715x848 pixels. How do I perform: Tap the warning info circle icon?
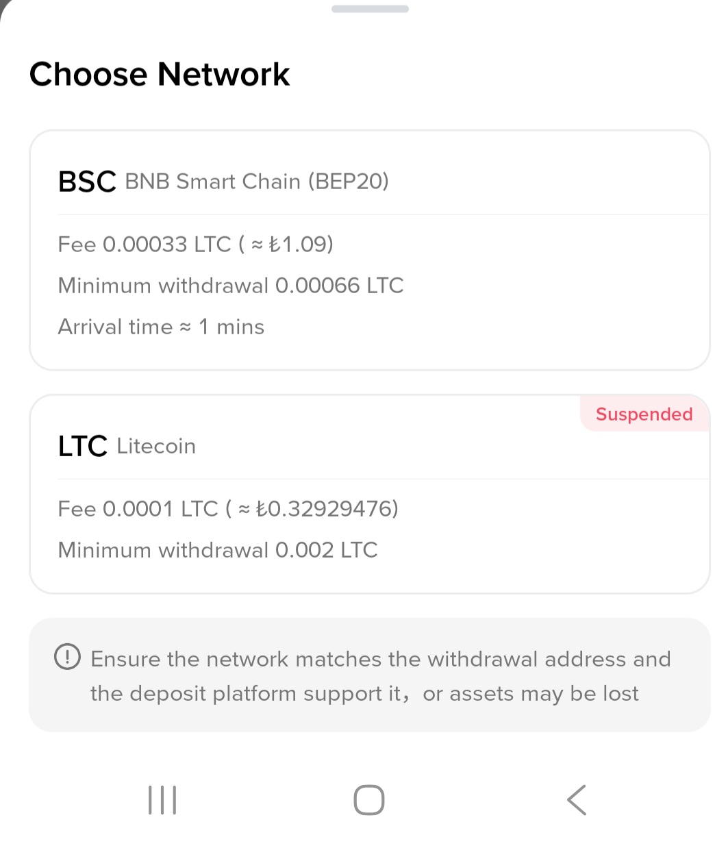pyautogui.click(x=67, y=658)
